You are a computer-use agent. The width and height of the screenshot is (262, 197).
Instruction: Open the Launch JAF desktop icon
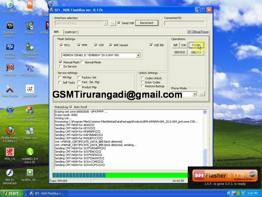point(30,91)
